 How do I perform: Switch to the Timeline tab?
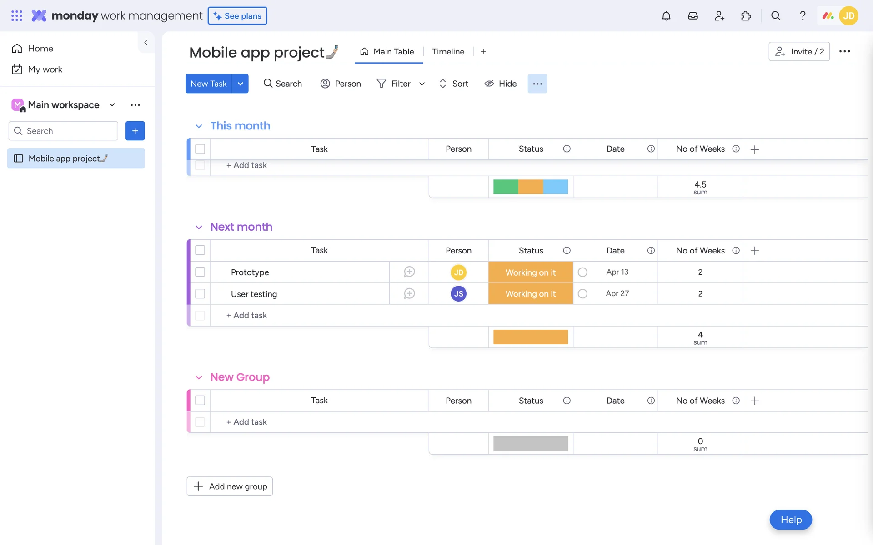click(x=448, y=52)
